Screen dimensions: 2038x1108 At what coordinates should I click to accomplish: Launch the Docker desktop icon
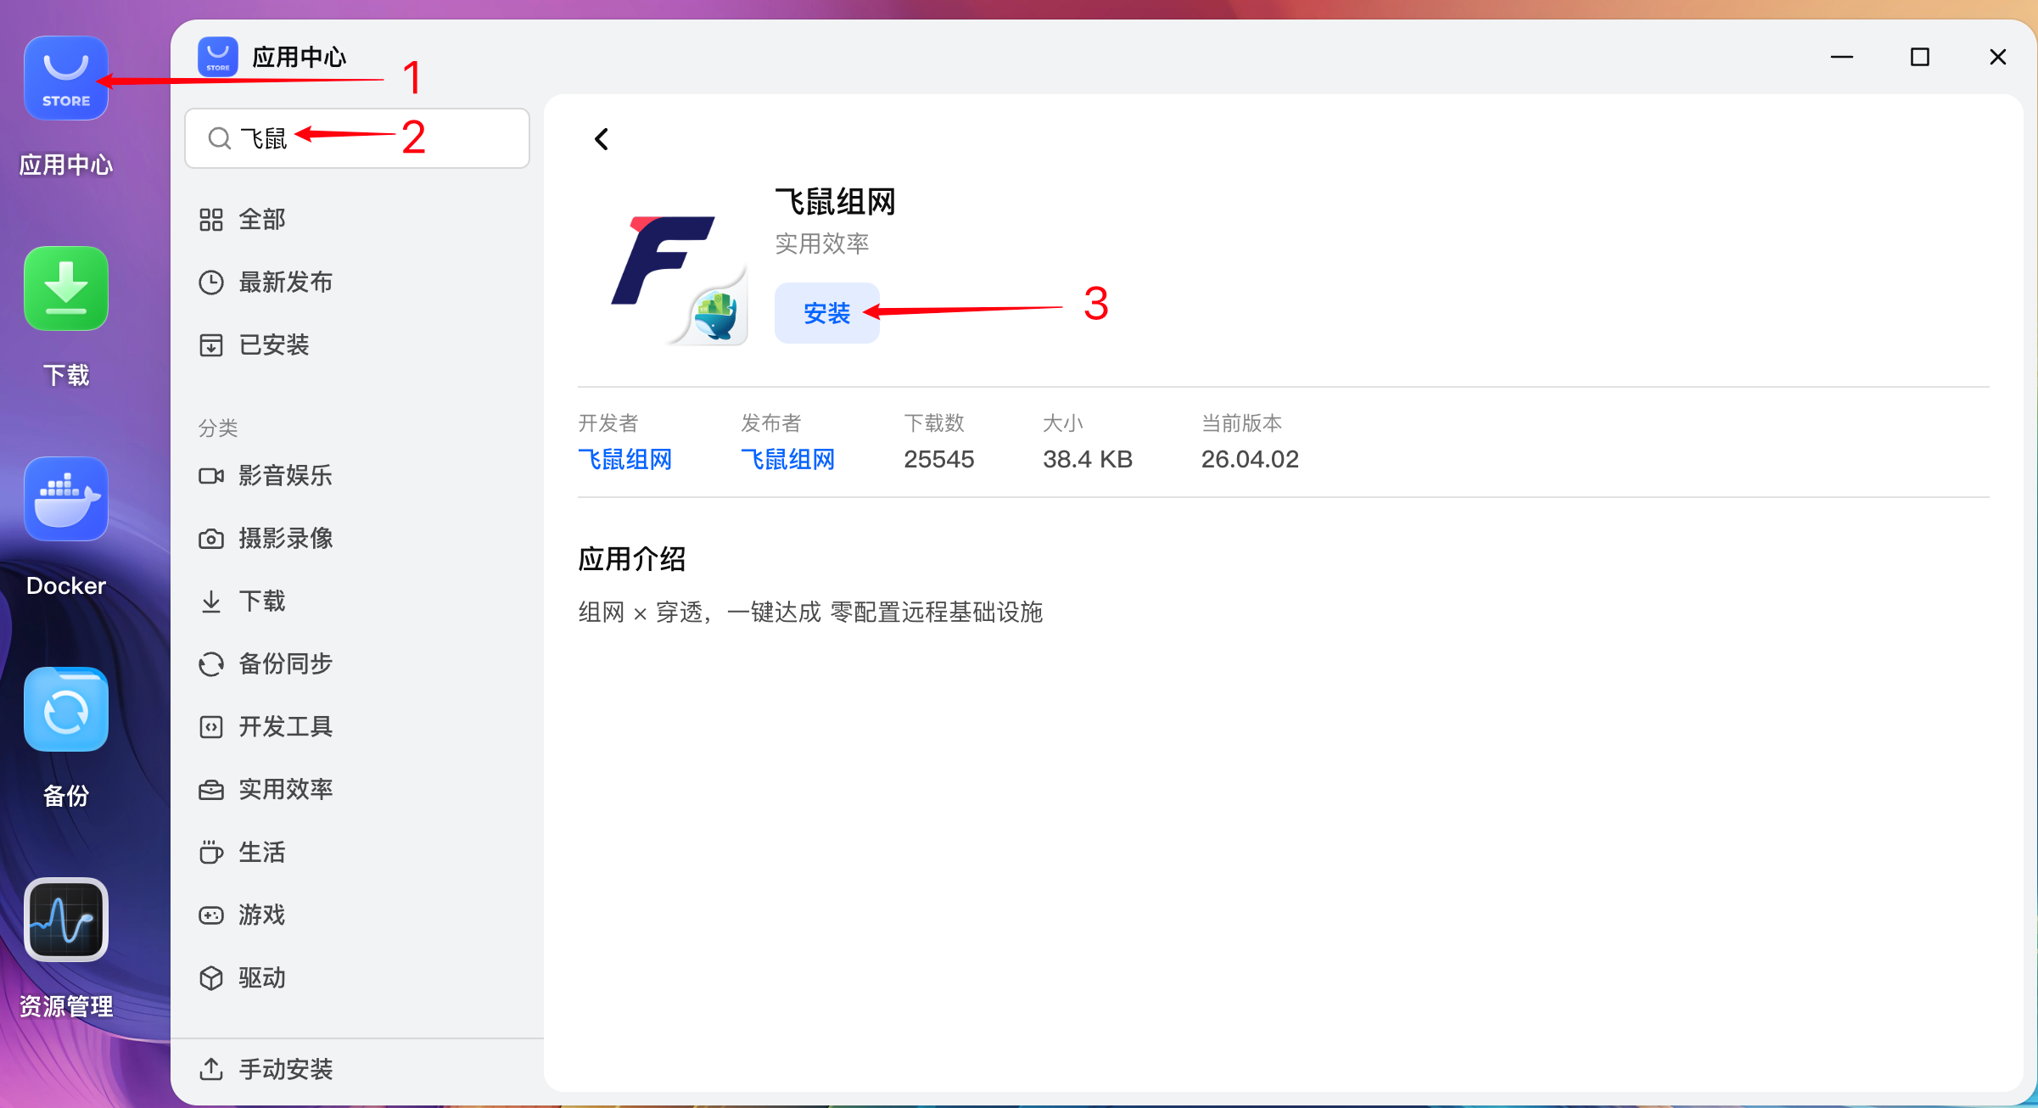click(66, 499)
